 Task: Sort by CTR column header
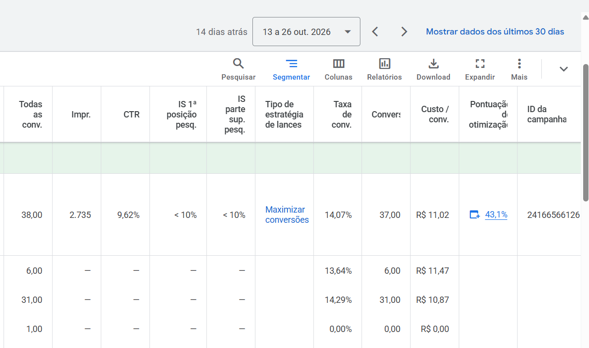[131, 115]
